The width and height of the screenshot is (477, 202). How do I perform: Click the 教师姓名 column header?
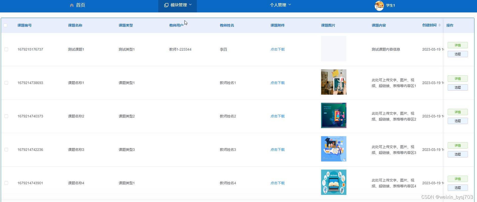[227, 25]
